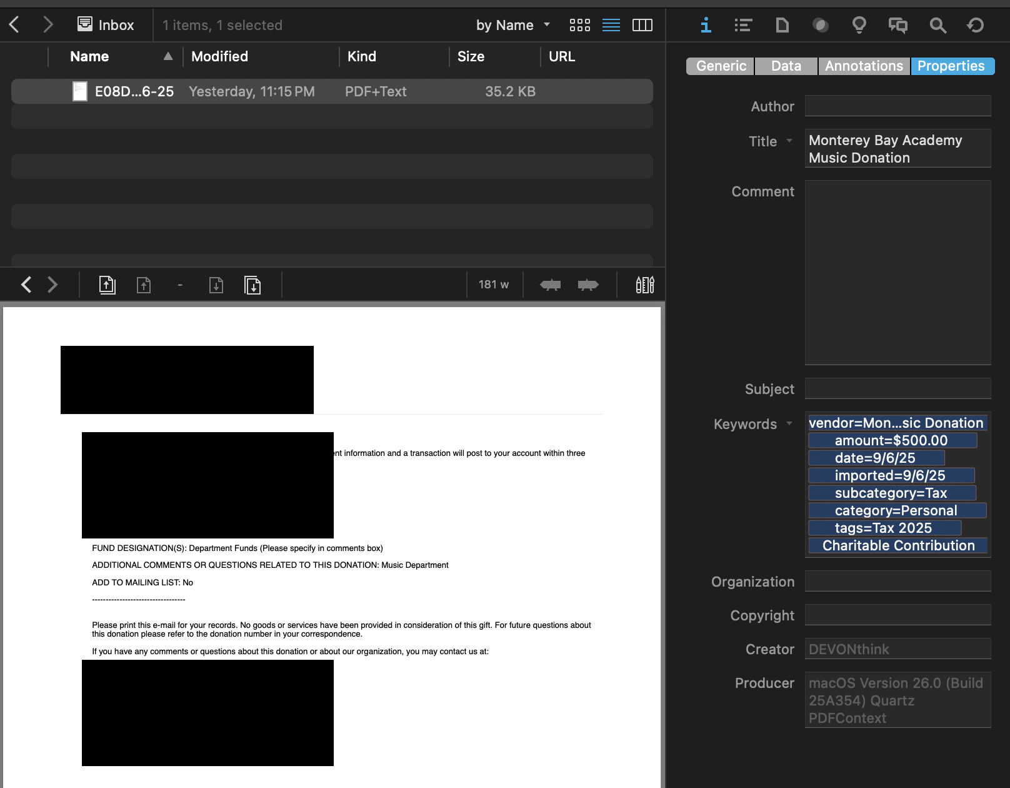Open the by Name sort dropdown
The height and width of the screenshot is (788, 1010).
(x=512, y=25)
